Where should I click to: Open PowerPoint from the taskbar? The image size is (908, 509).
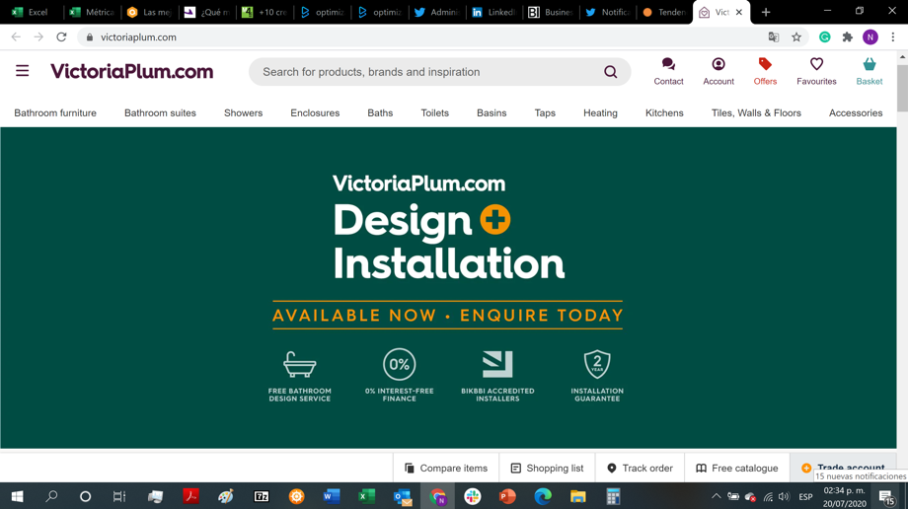click(x=507, y=496)
